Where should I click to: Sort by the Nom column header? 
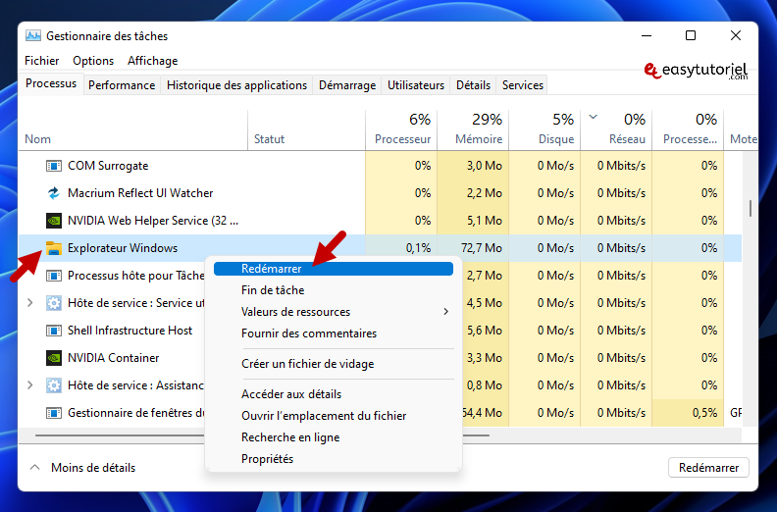coord(132,129)
